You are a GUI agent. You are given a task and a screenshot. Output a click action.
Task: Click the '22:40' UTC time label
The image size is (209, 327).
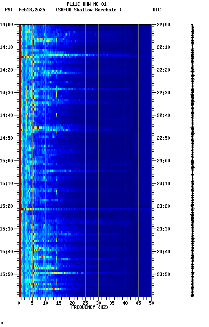(x=164, y=115)
